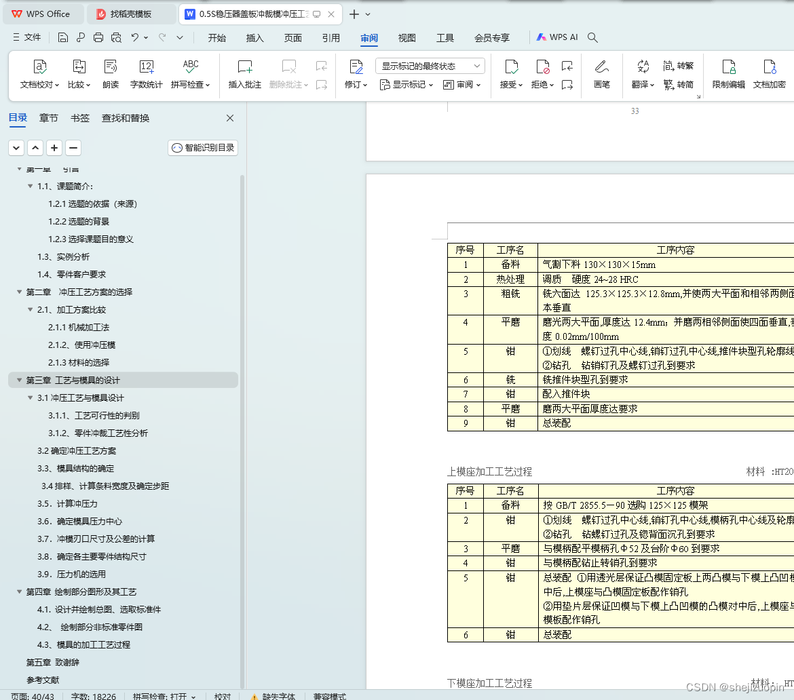Open 限制编辑 restrict editing

[x=729, y=74]
